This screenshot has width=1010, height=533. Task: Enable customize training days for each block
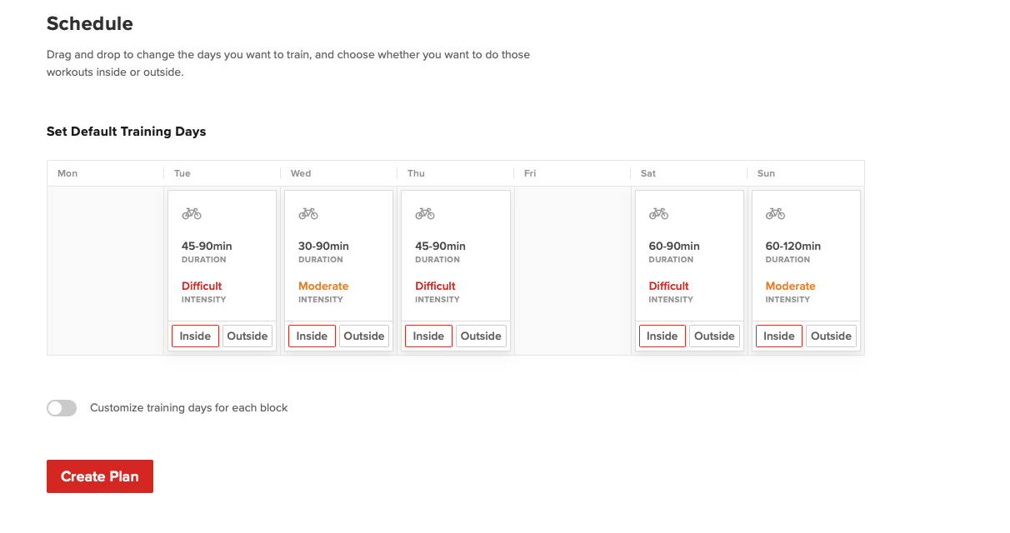[62, 408]
